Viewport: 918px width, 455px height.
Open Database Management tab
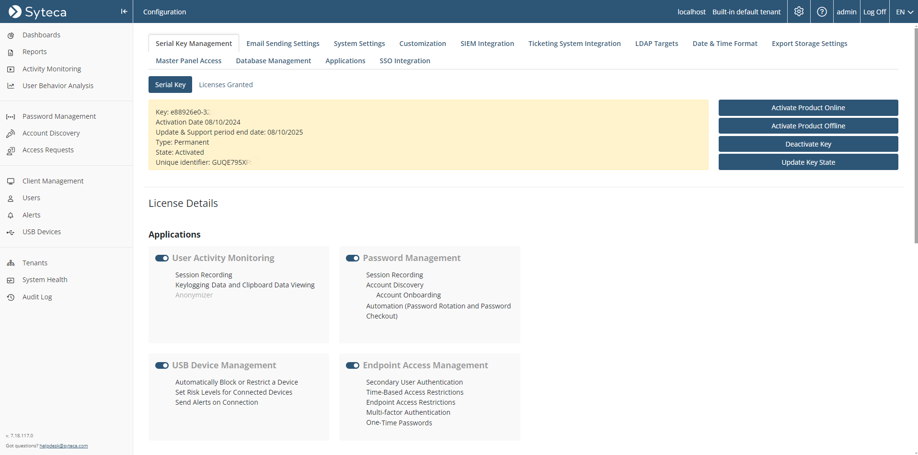click(274, 61)
